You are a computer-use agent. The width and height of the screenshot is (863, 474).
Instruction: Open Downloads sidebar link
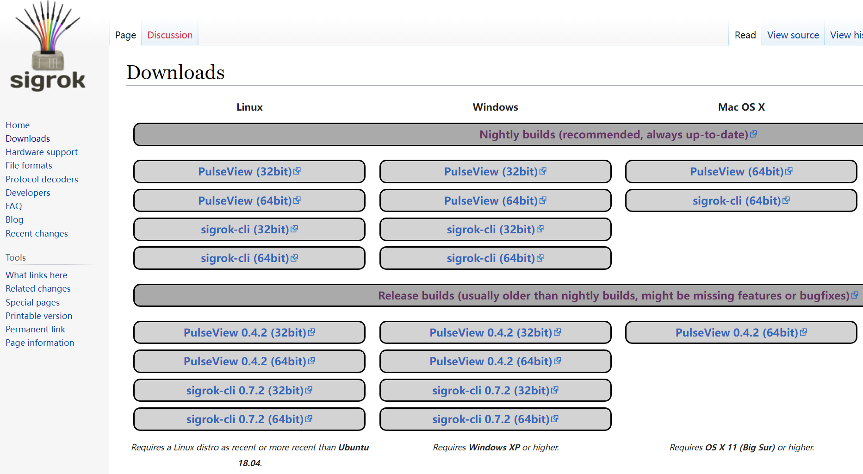pyautogui.click(x=28, y=138)
